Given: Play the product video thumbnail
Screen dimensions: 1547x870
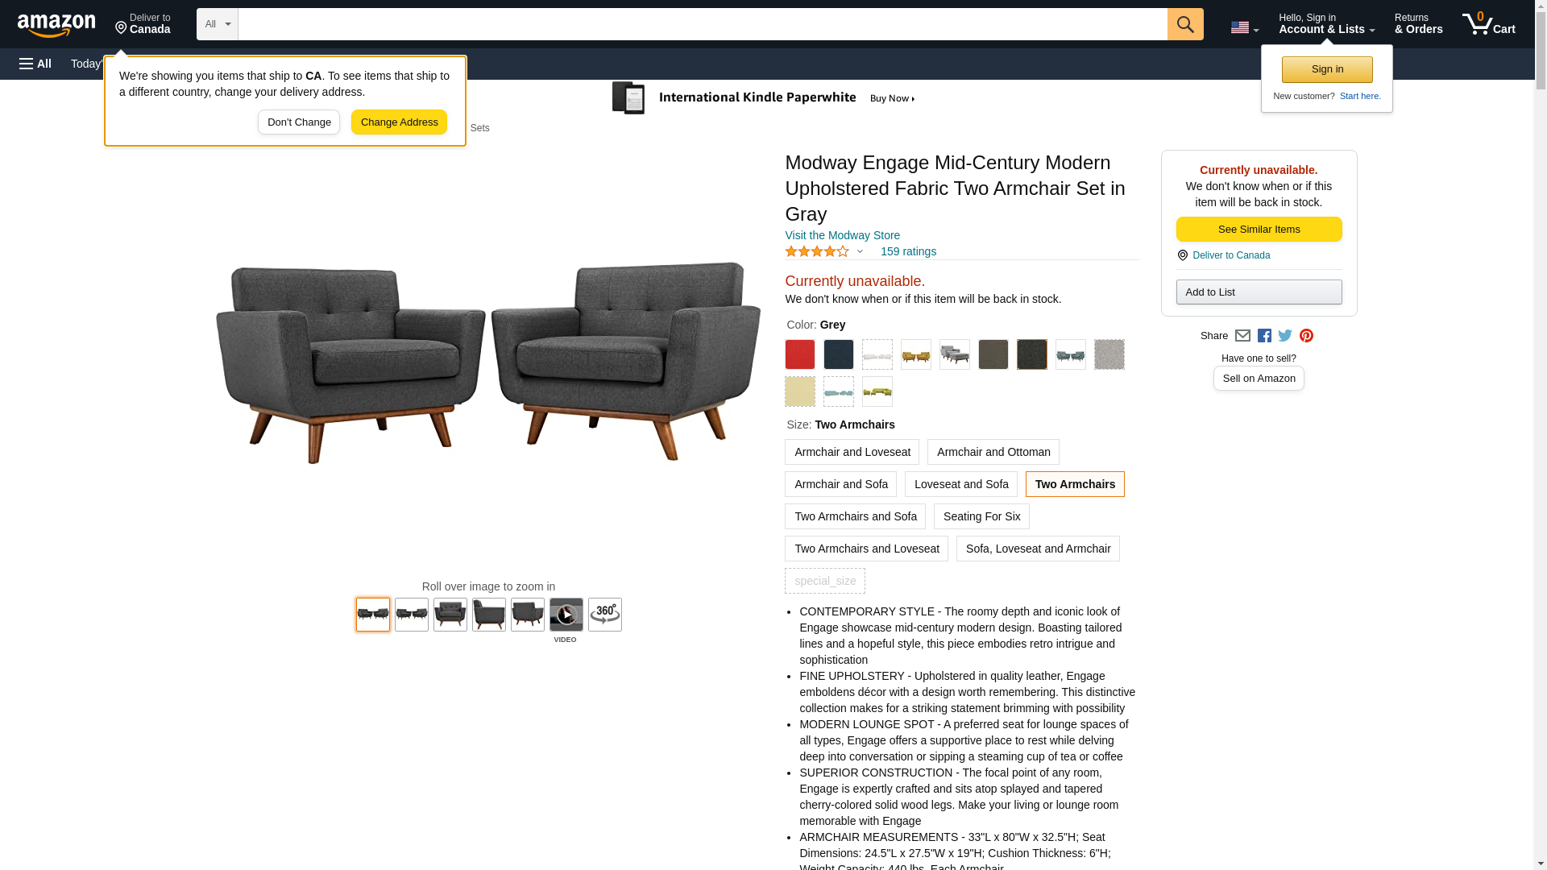Looking at the screenshot, I should point(566,615).
